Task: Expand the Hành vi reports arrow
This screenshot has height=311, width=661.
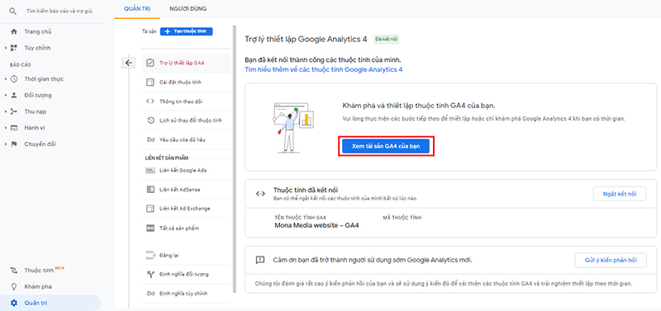Action: pyautogui.click(x=6, y=128)
